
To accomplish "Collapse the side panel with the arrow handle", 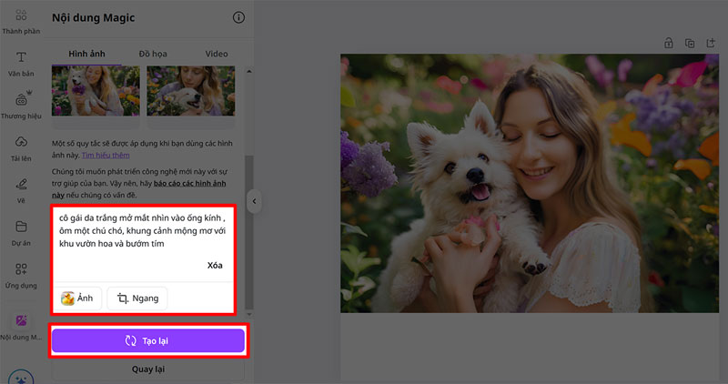I will (x=256, y=201).
